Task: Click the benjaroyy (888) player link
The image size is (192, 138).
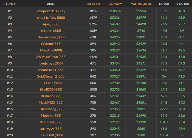Action: pyautogui.click(x=51, y=63)
